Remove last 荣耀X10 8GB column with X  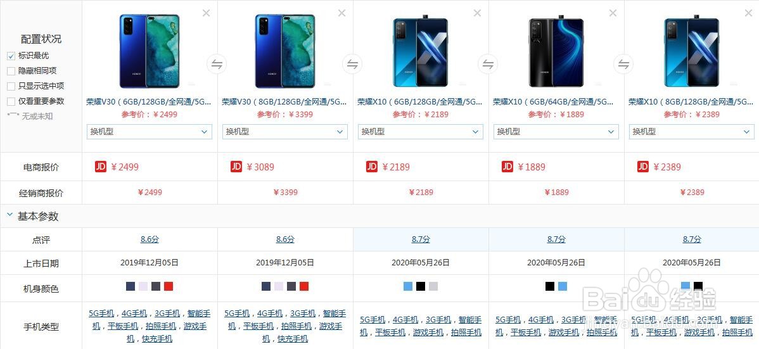click(x=748, y=13)
